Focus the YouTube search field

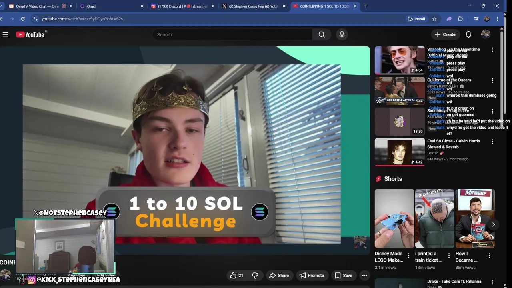pyautogui.click(x=232, y=34)
